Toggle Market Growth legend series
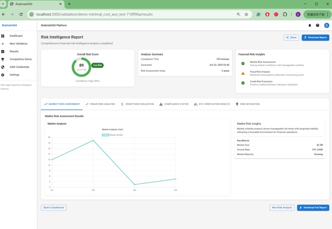This screenshot has width=332, height=229. 112,135
